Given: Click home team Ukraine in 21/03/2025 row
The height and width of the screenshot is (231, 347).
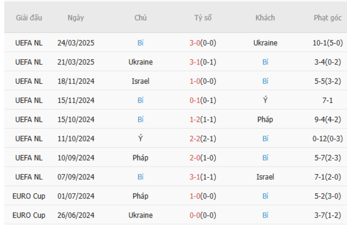Looking at the screenshot, I should point(140,62).
